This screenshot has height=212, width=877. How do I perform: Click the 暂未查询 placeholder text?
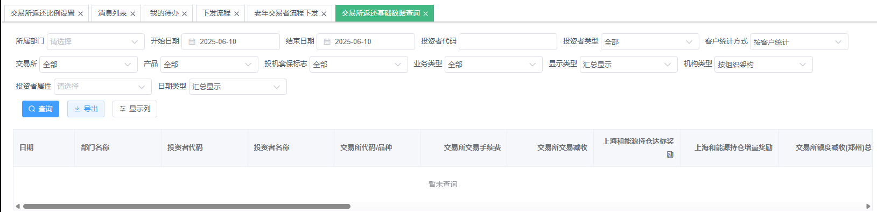pos(443,184)
